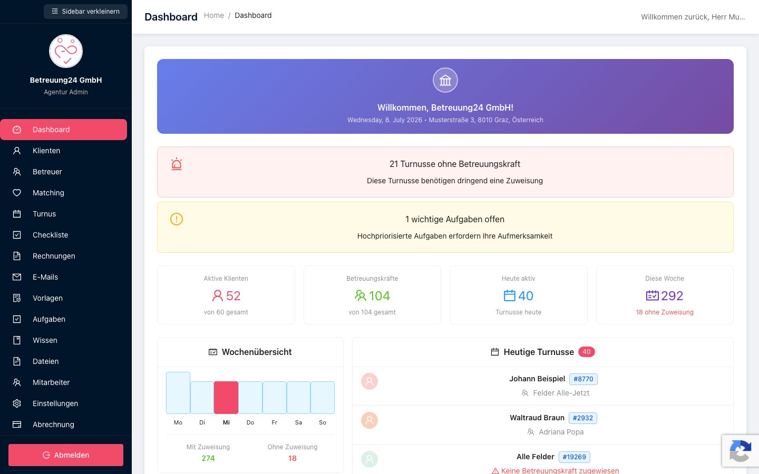Click the Rechnungen document icon

[17, 256]
